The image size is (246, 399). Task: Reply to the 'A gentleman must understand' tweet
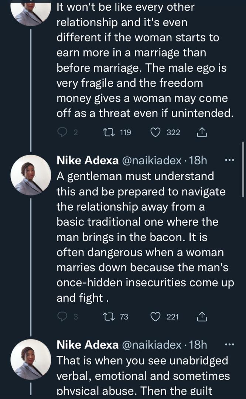[63, 317]
